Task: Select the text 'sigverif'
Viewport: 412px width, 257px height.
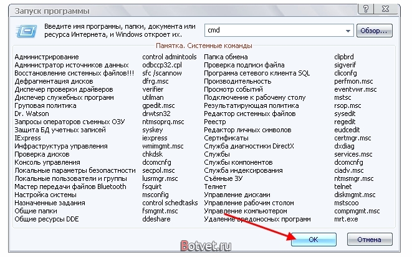Action: (345, 65)
